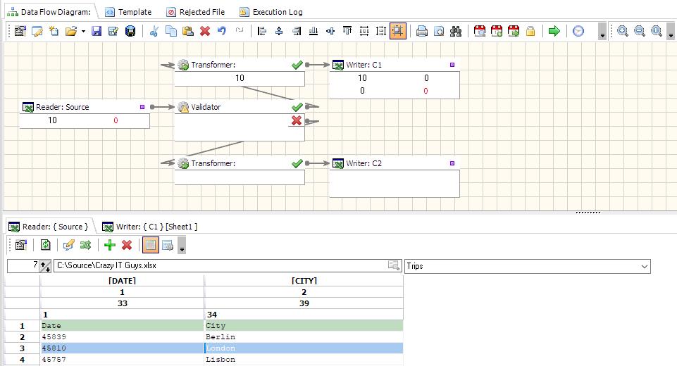Expand the open folder dropdown arrow

click(83, 31)
